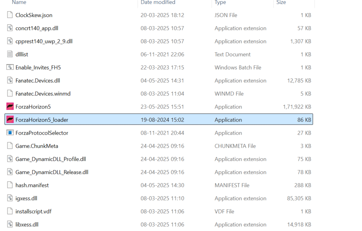Select the ForzaProtocolSelector file name
The image size is (362, 231).
pos(42,133)
